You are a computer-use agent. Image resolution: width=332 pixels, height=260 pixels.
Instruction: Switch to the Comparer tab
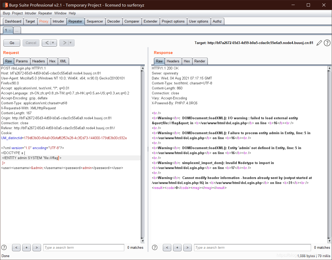point(132,21)
